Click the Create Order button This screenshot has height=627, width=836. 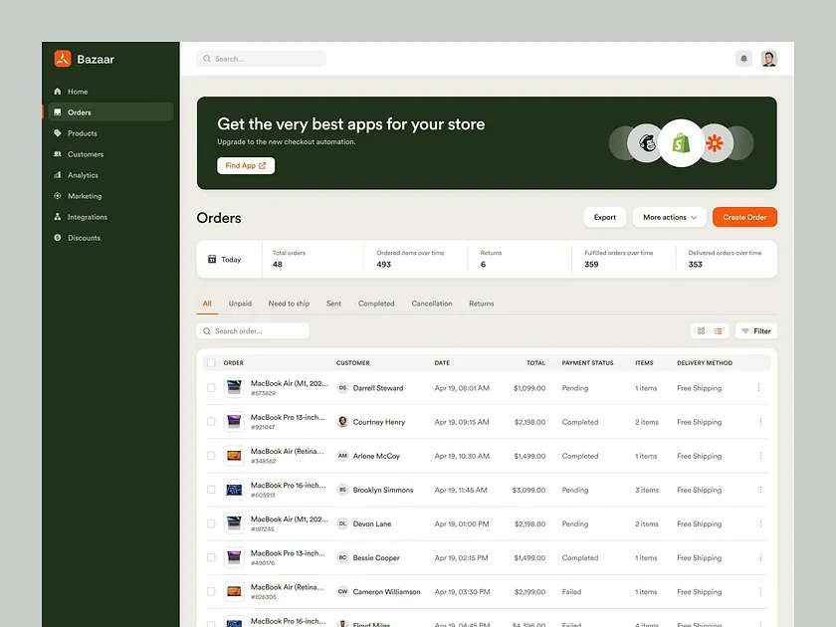coord(744,217)
